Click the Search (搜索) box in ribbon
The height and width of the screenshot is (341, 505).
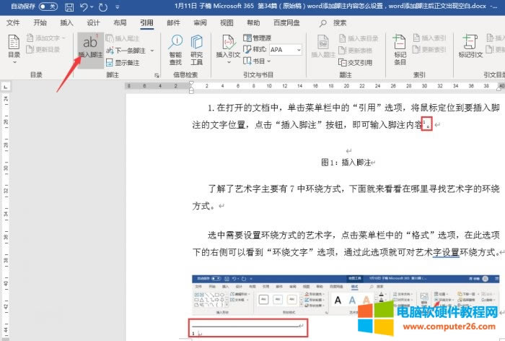[339, 22]
